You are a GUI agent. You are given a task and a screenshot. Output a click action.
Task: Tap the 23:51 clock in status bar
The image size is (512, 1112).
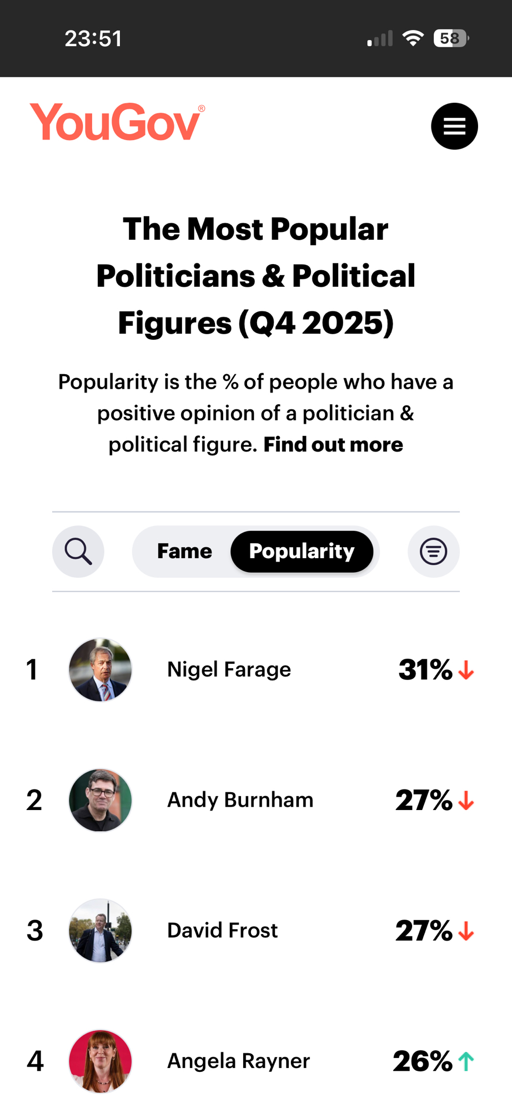click(x=93, y=38)
